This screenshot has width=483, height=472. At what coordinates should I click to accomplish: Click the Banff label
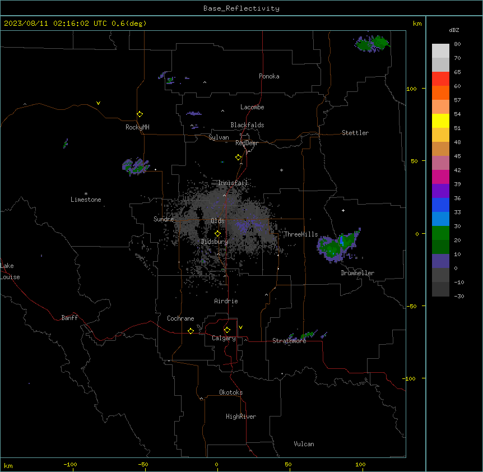(69, 318)
